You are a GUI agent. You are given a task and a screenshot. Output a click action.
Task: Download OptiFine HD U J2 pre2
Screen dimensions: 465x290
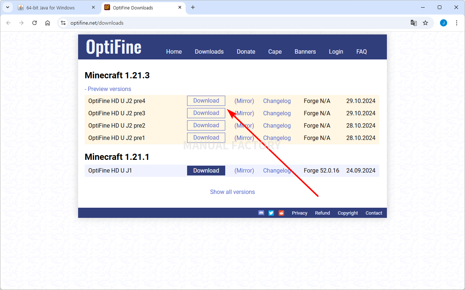click(x=206, y=125)
